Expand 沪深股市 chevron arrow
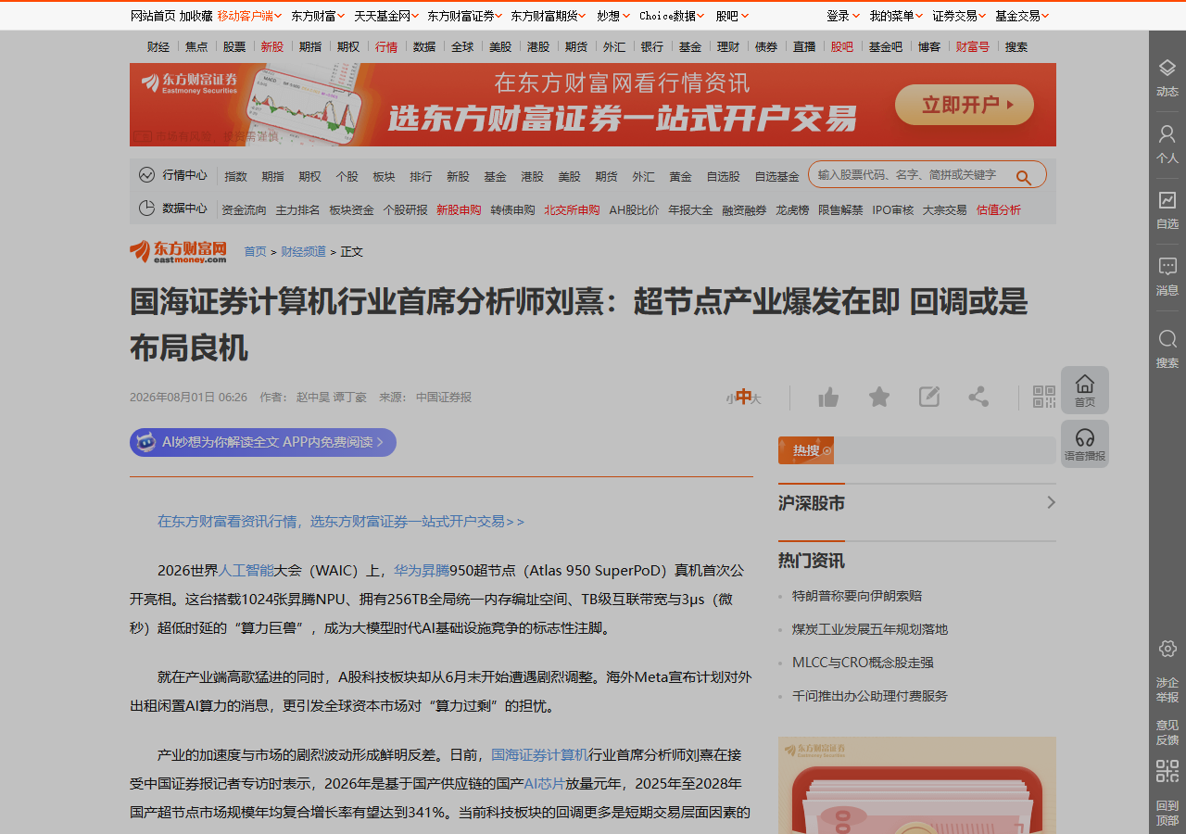1186x834 pixels. point(1051,502)
